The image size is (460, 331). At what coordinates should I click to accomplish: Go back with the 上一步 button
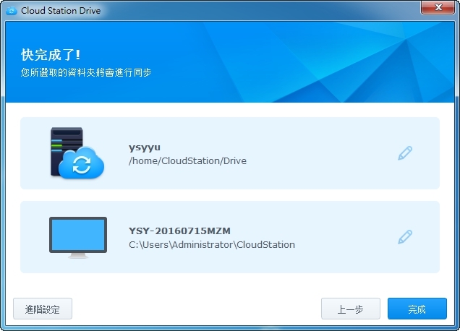[351, 309]
